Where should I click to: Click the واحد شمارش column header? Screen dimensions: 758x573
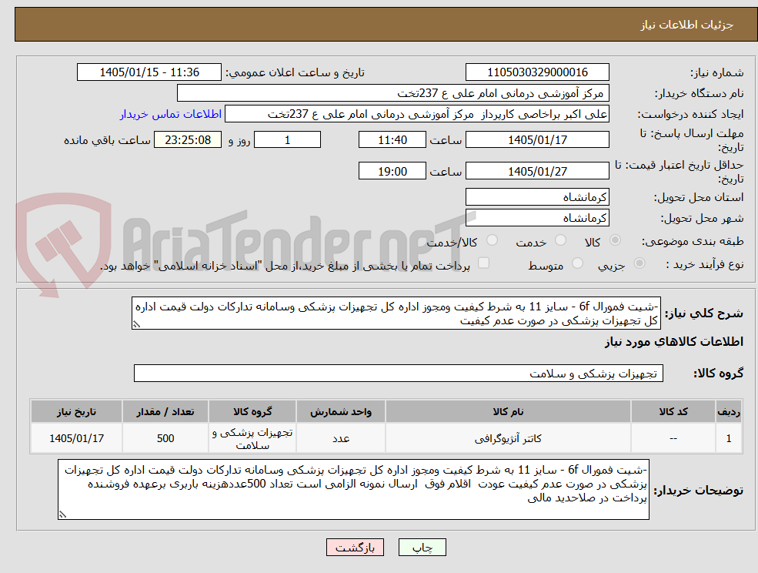[341, 411]
